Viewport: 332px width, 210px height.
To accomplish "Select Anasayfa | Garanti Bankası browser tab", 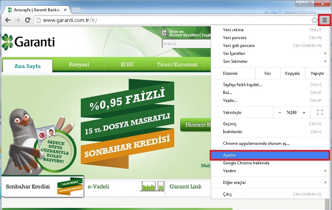I will (37, 10).
